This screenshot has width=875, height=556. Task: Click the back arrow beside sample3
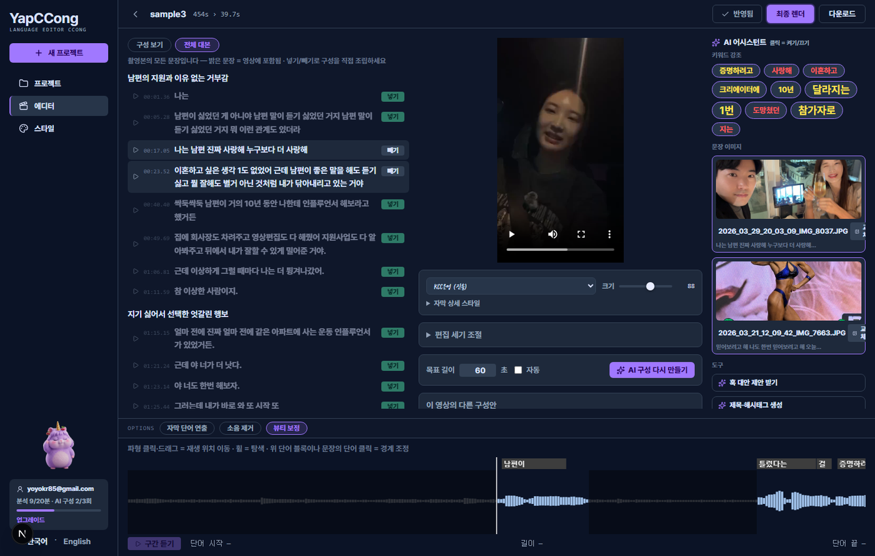coord(136,14)
